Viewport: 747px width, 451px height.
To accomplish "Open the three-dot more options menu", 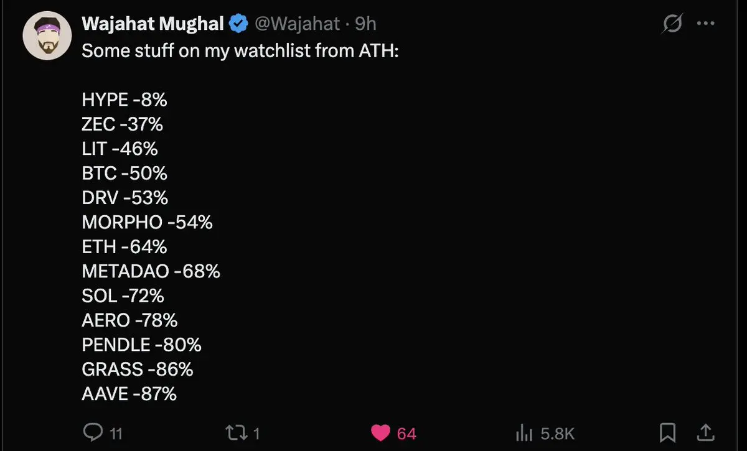I will click(x=706, y=24).
